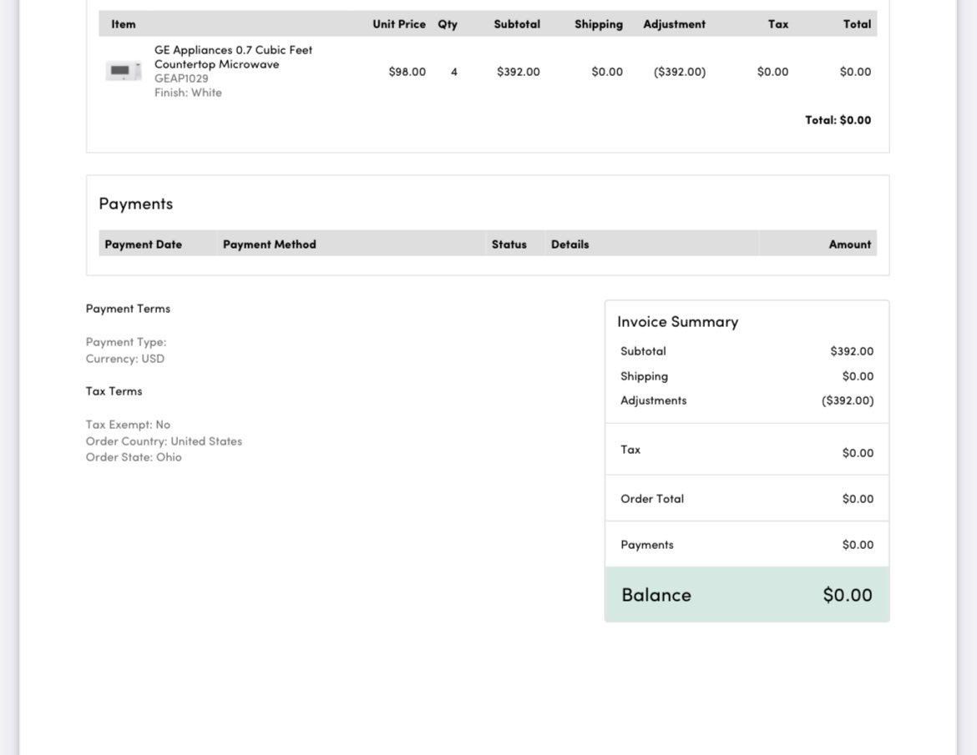
Task: Click the 'Payment Type:' line
Action: click(126, 342)
